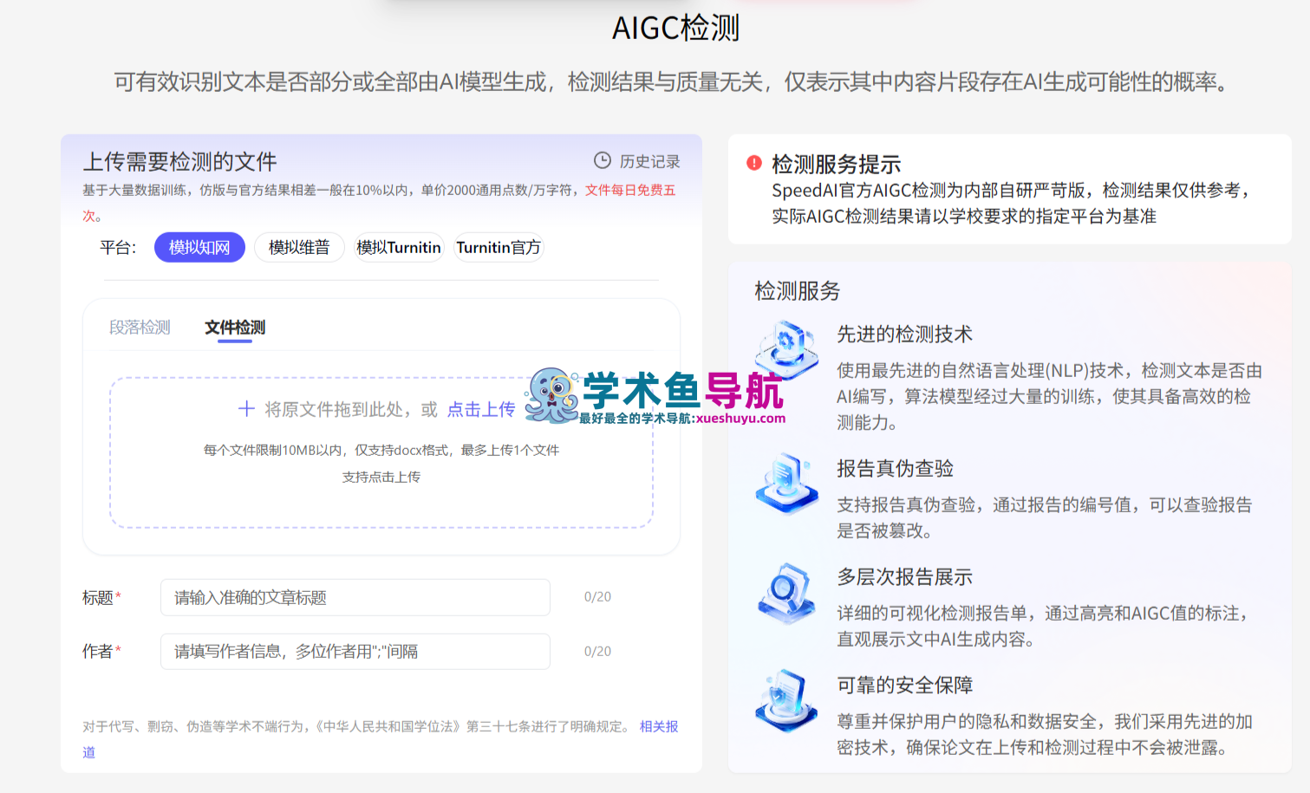The height and width of the screenshot is (793, 1310).
Task: Click the history clock icon
Action: click(x=602, y=160)
